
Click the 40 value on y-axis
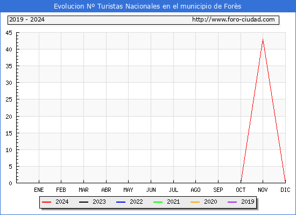click(9, 49)
